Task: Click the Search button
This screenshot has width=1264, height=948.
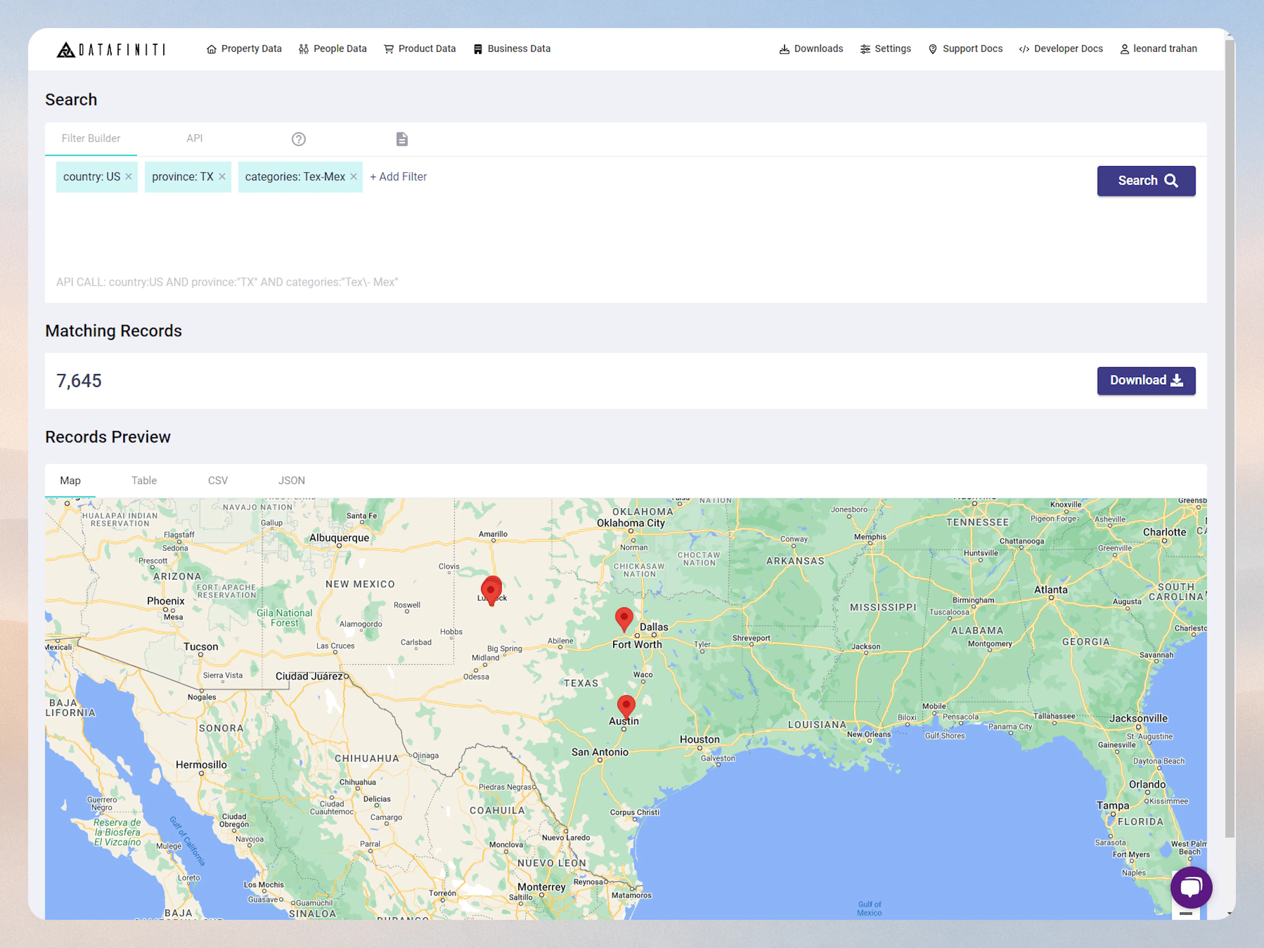Action: (1146, 180)
